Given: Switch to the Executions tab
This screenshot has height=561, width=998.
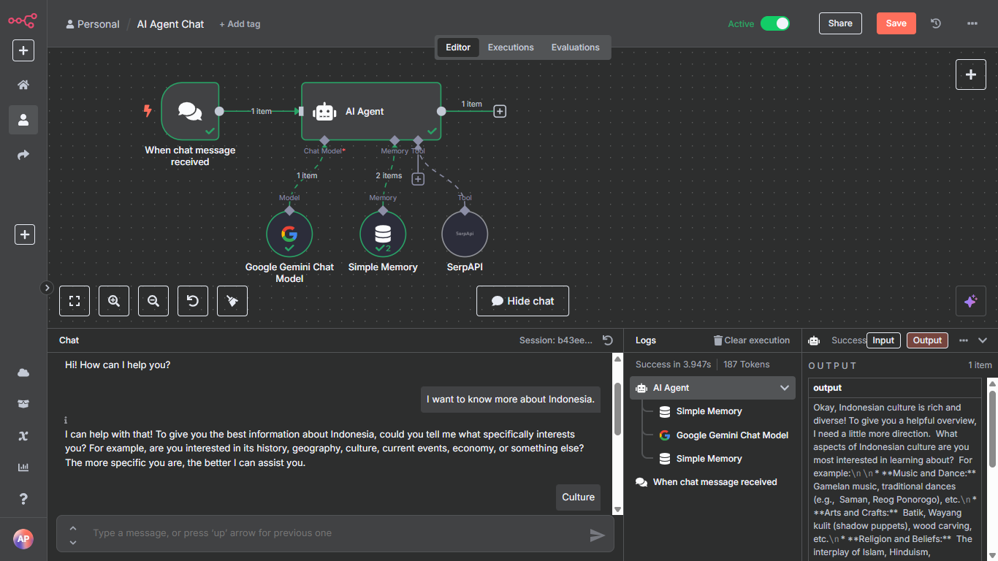Looking at the screenshot, I should pyautogui.click(x=511, y=47).
